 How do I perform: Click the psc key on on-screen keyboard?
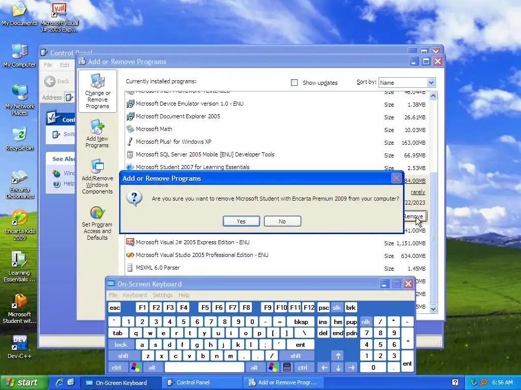324,308
